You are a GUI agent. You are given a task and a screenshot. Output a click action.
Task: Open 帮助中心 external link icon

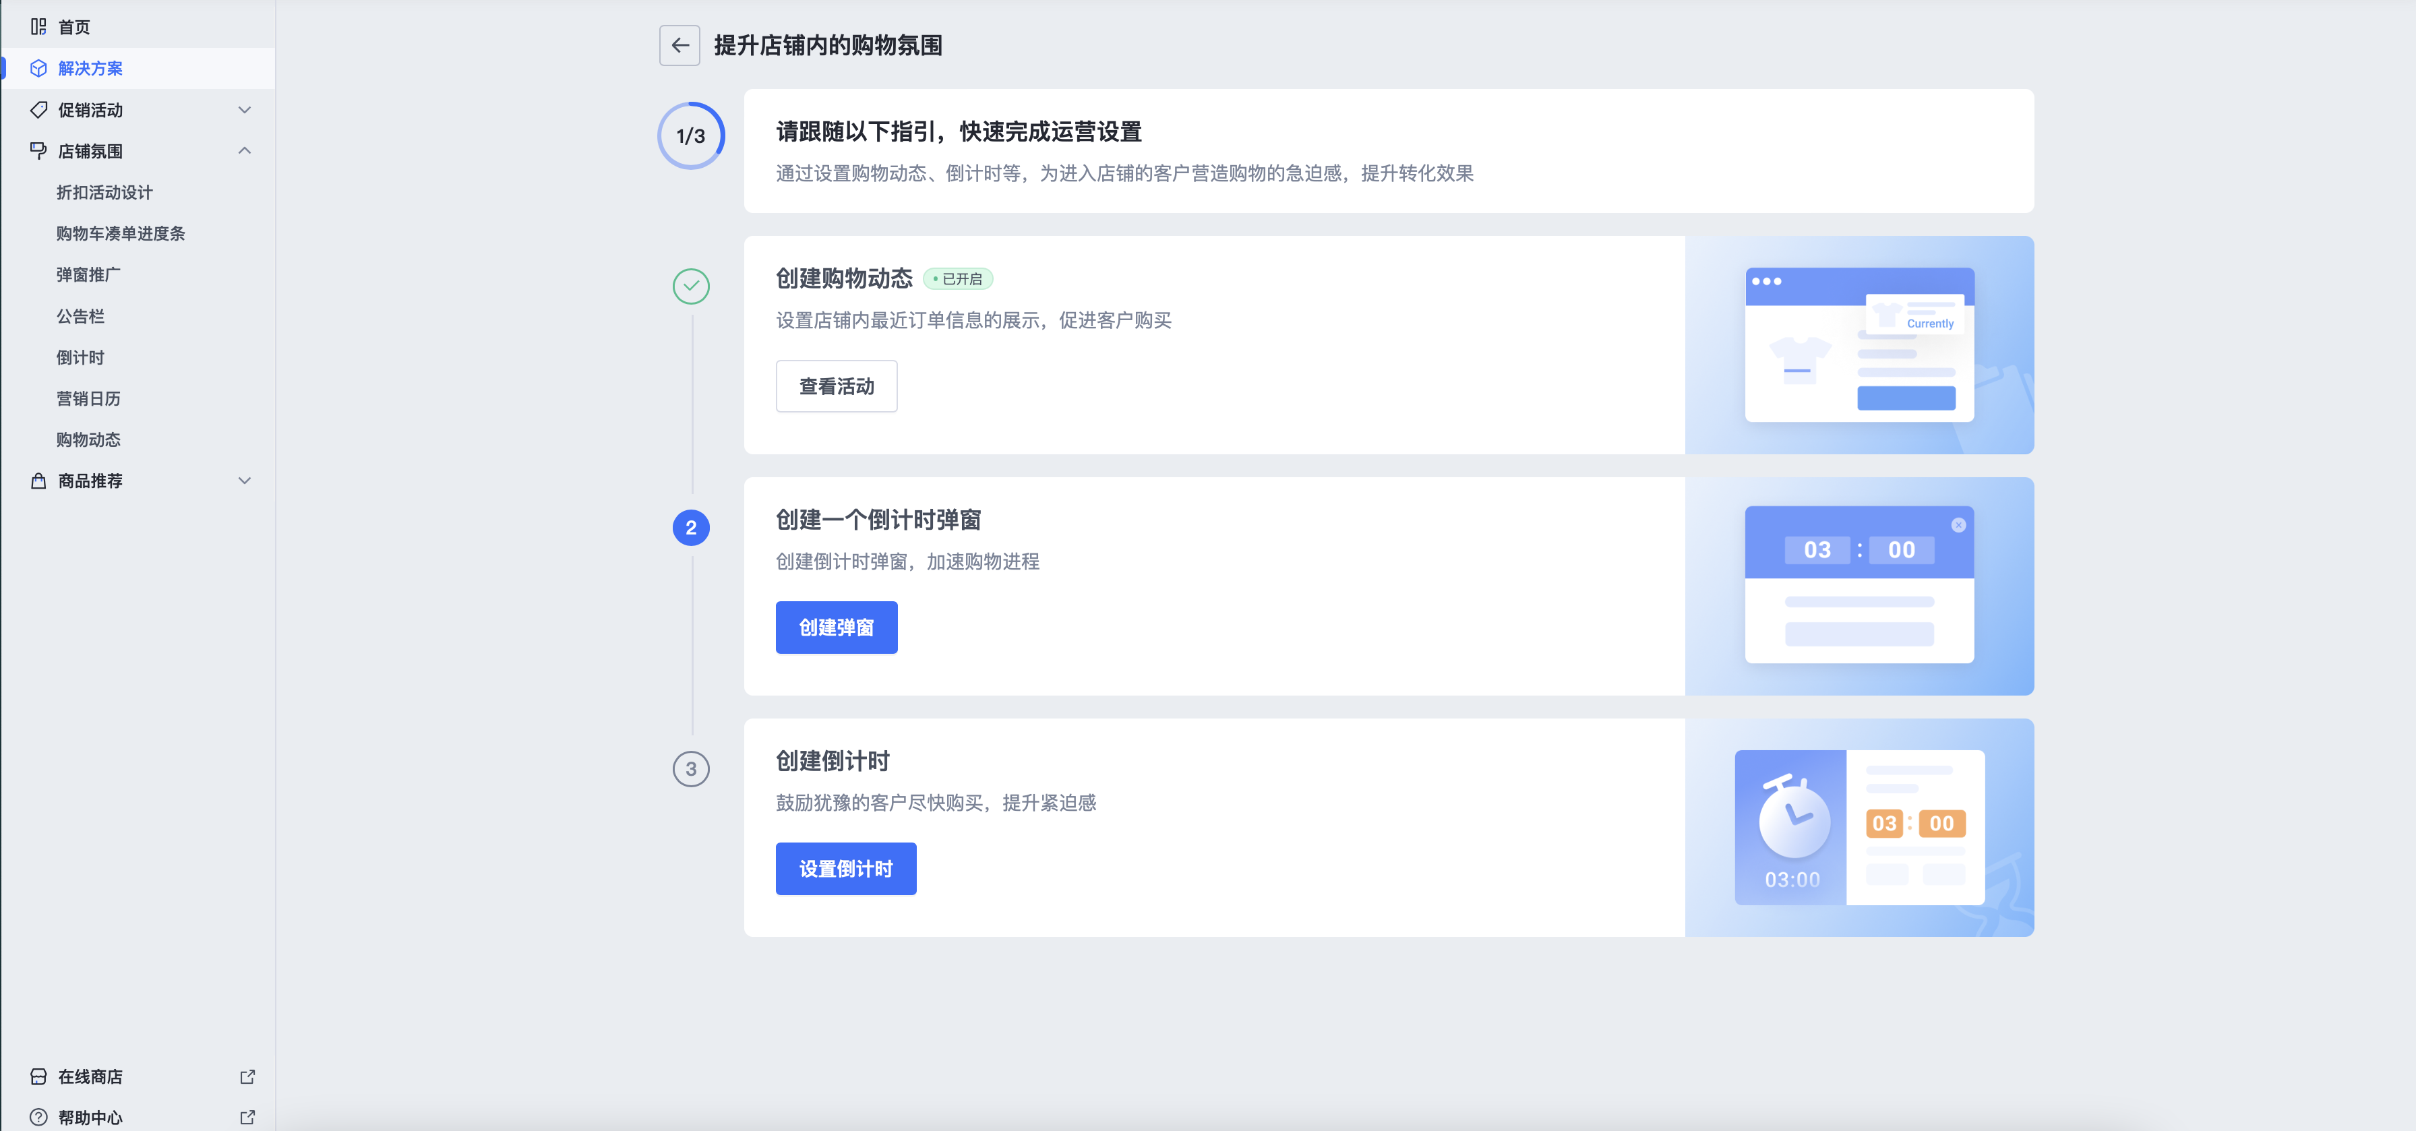tap(247, 1117)
